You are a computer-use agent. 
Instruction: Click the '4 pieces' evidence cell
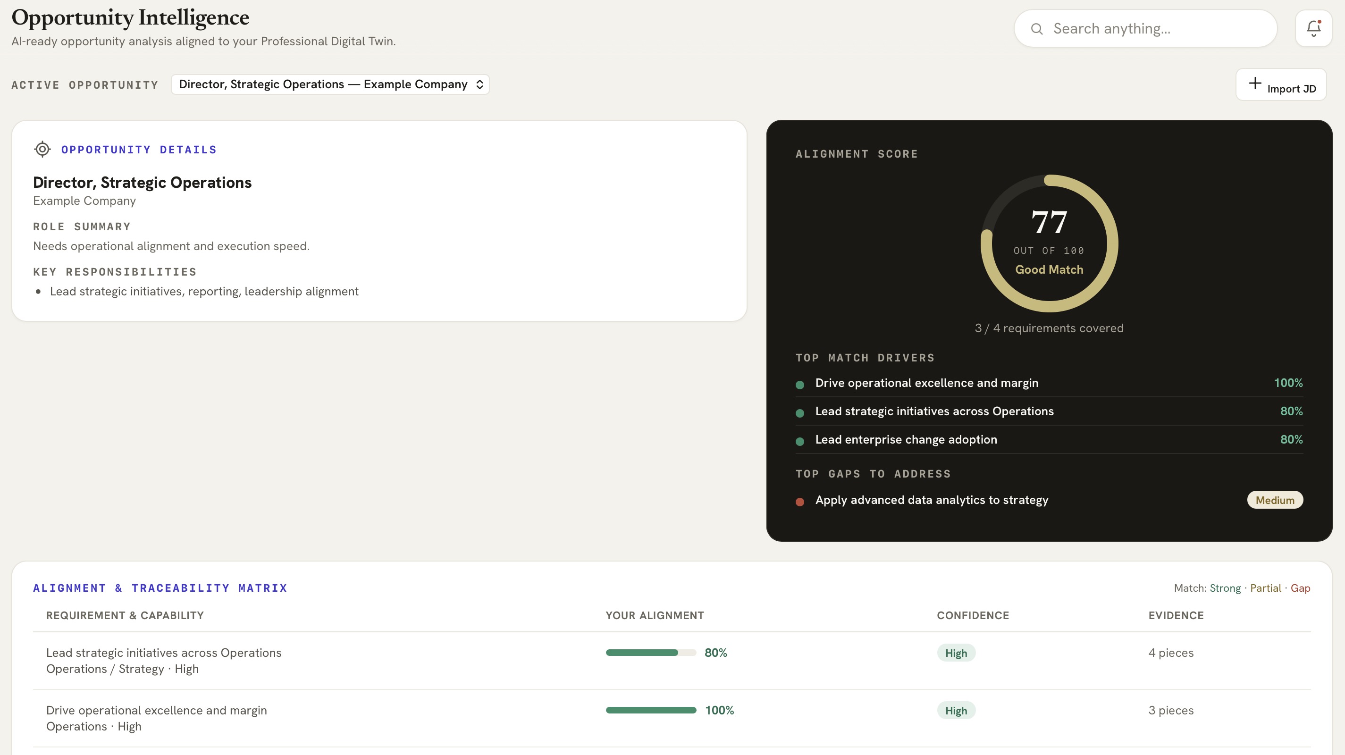pyautogui.click(x=1170, y=653)
